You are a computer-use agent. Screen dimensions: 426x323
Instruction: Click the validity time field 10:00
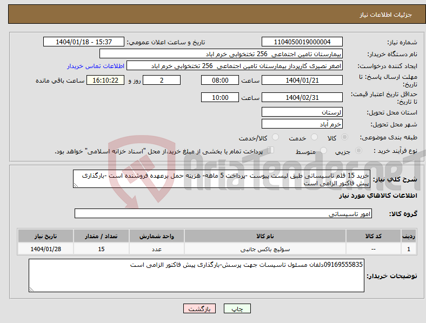coord(220,97)
